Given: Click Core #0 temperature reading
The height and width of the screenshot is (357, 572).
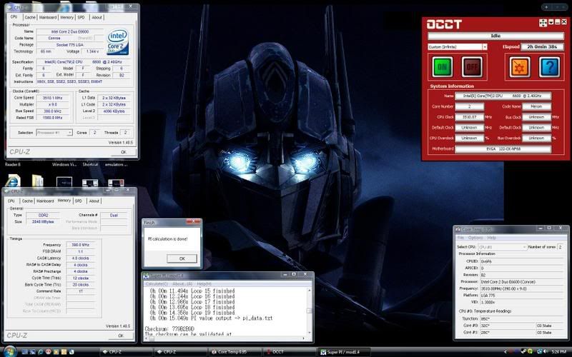Looking at the screenshot, I should pyautogui.click(x=508, y=326).
